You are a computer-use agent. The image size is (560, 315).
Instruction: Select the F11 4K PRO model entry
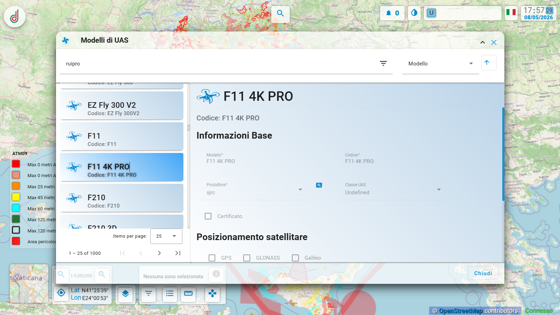(121, 167)
